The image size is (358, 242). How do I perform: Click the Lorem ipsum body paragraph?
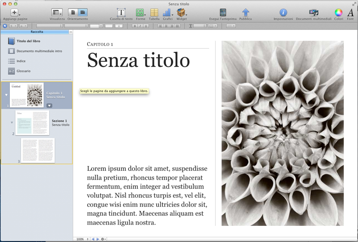click(x=147, y=195)
